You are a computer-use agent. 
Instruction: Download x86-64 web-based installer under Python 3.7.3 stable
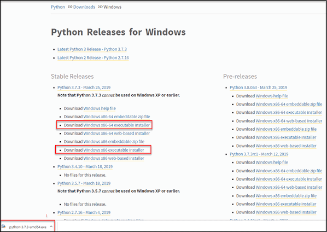tap(116, 134)
